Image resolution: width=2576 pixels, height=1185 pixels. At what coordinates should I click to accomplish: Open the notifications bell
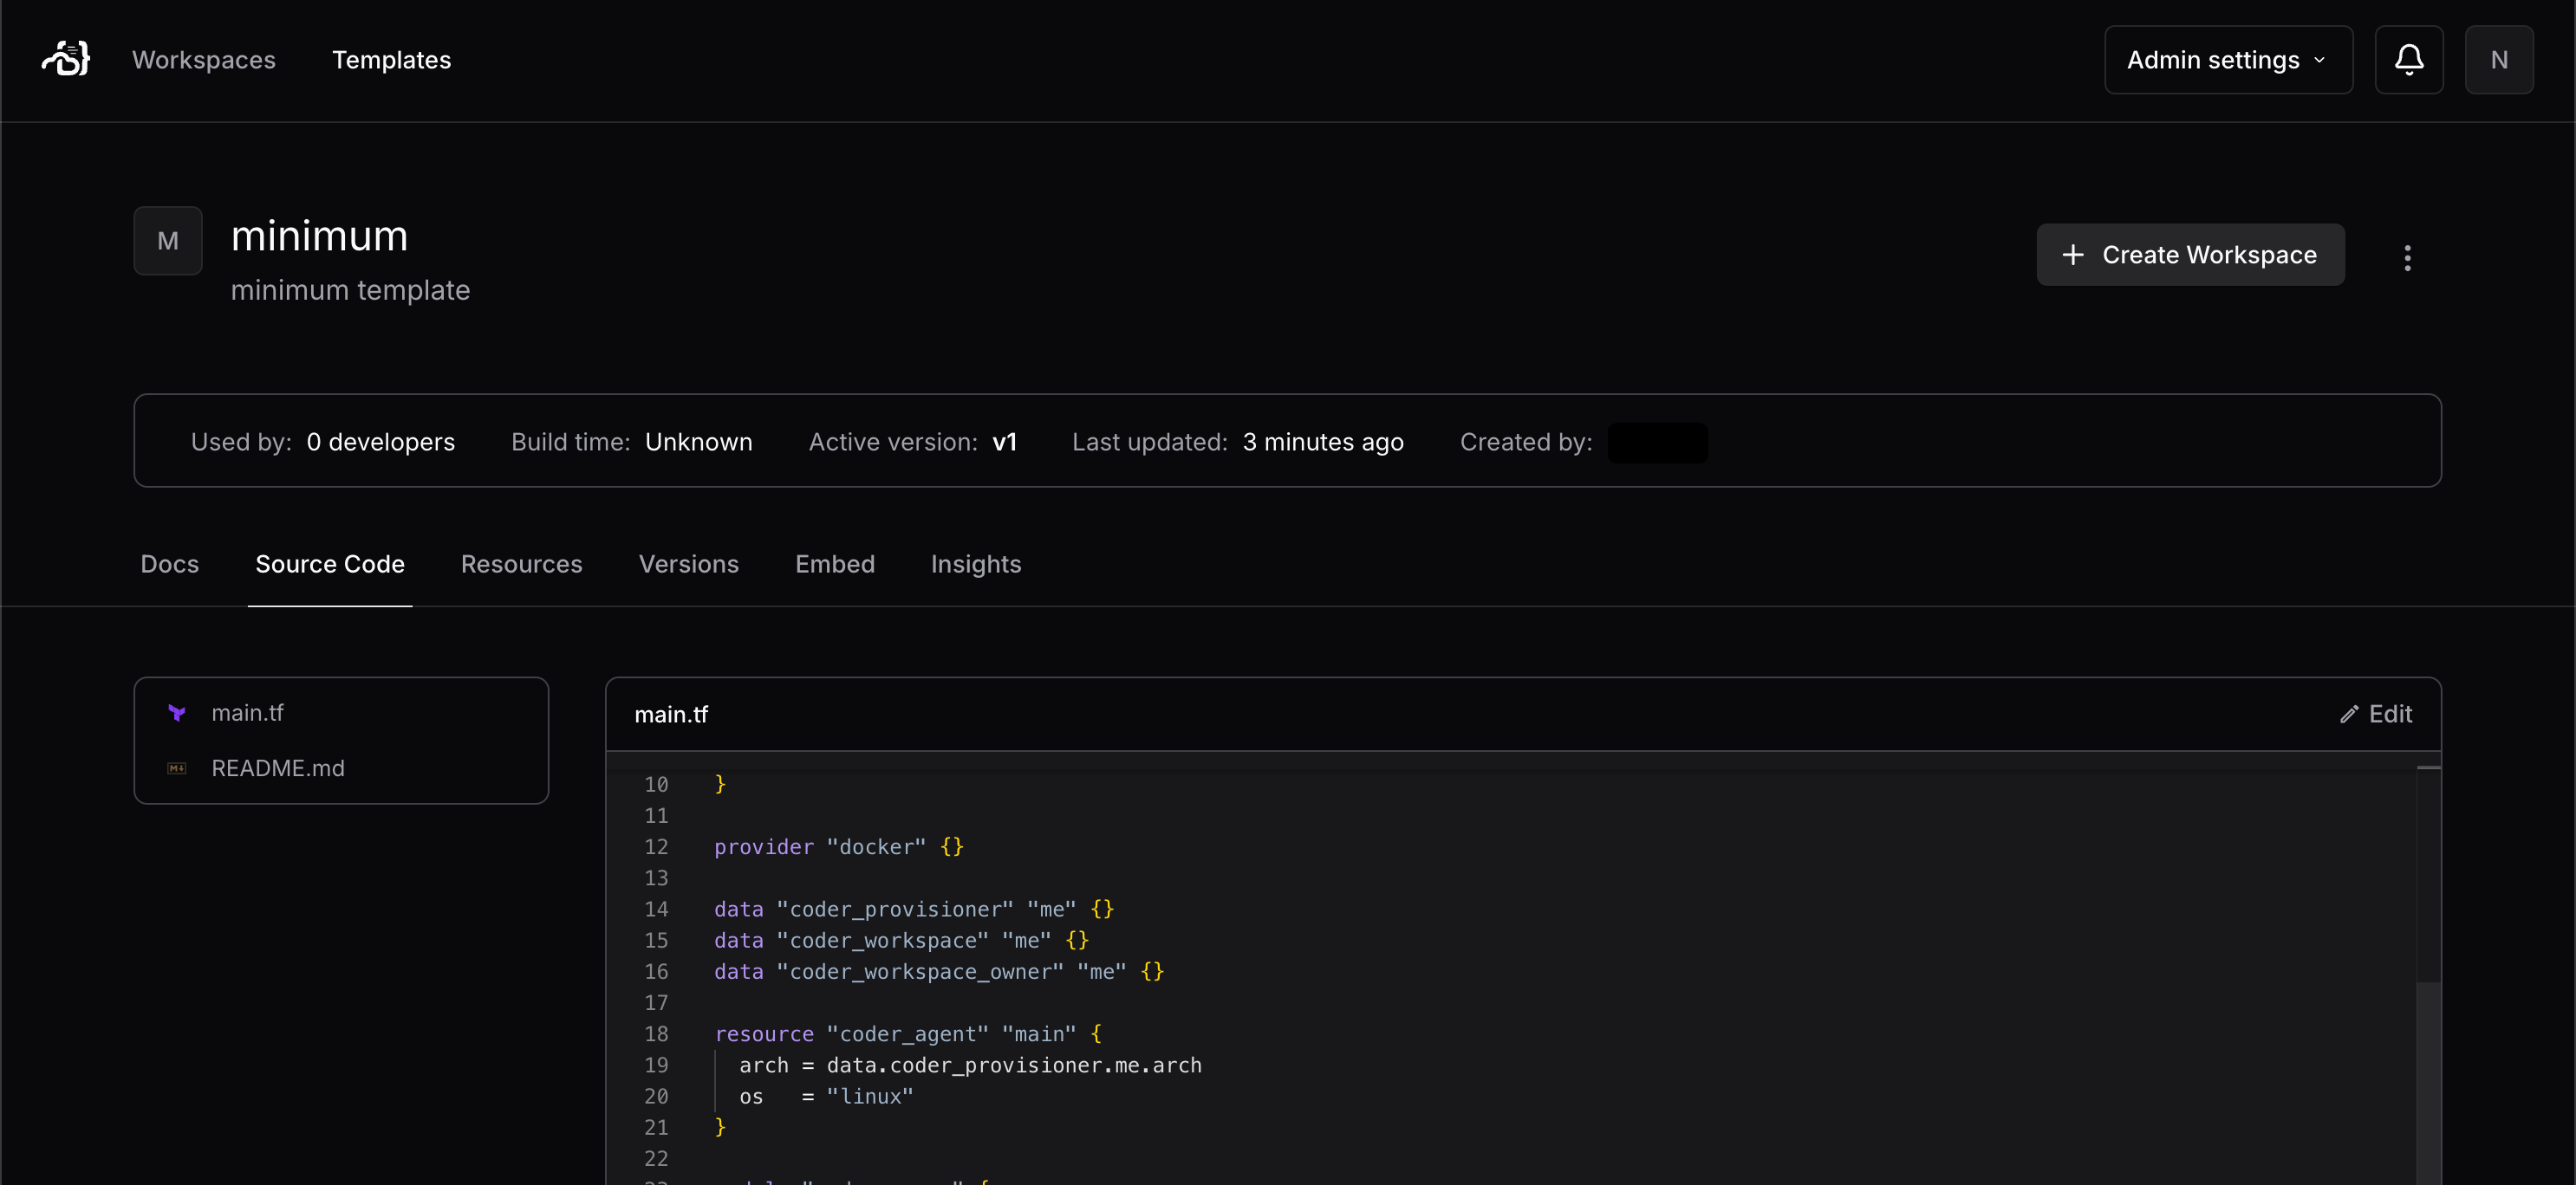coord(2408,60)
